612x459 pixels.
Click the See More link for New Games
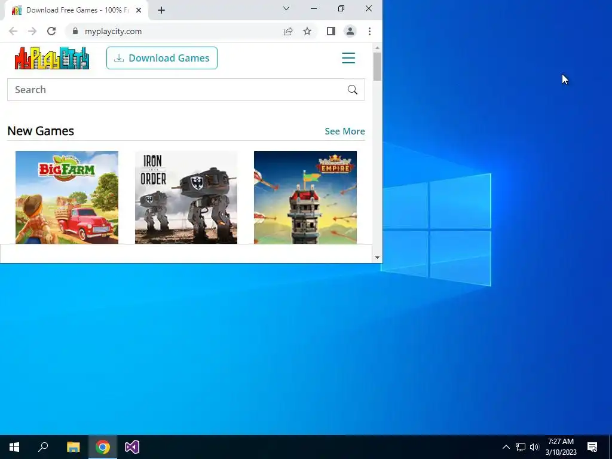pyautogui.click(x=345, y=131)
